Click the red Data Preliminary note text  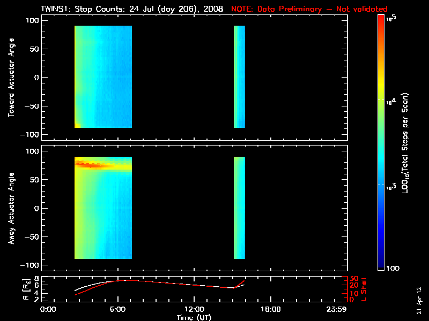point(309,9)
